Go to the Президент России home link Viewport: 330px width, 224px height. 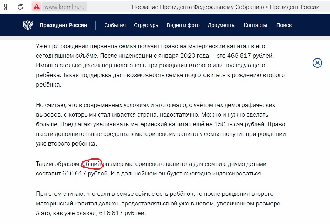coord(63,25)
